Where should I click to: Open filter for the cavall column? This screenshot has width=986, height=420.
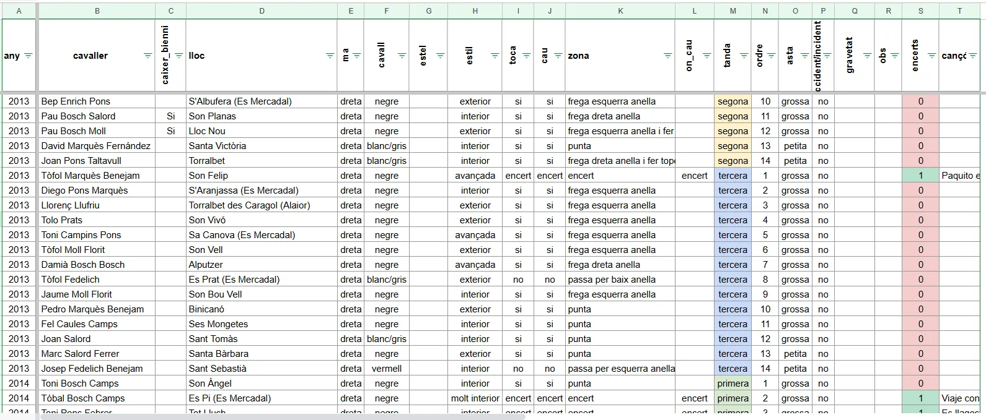pyautogui.click(x=402, y=56)
